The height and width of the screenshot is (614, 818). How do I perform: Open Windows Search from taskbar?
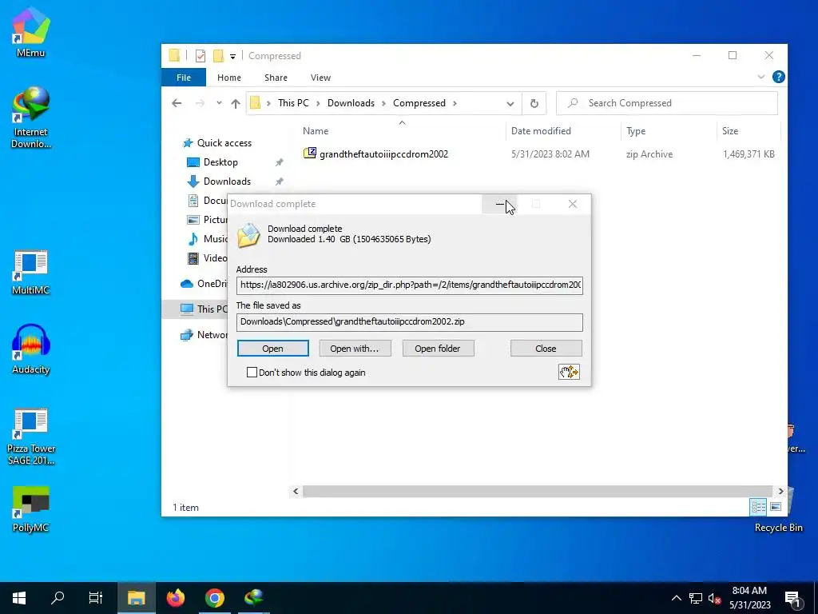click(58, 598)
